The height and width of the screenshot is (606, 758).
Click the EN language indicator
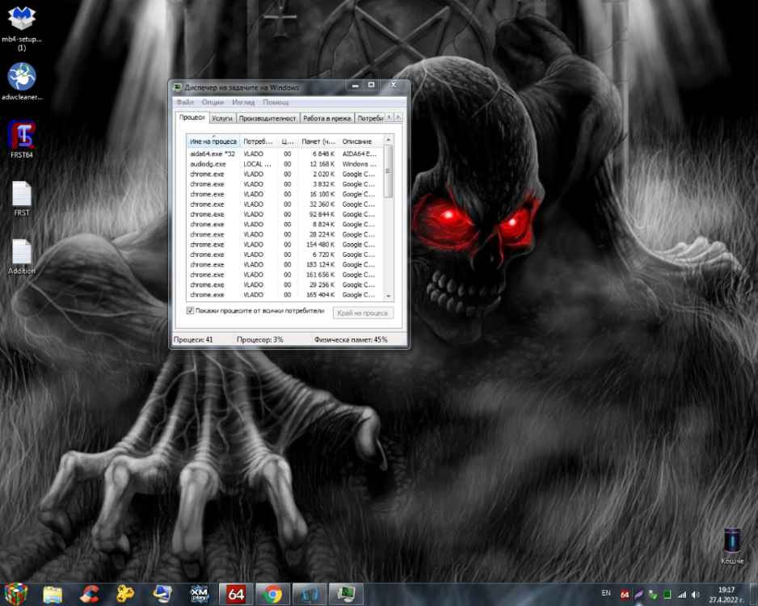(606, 593)
